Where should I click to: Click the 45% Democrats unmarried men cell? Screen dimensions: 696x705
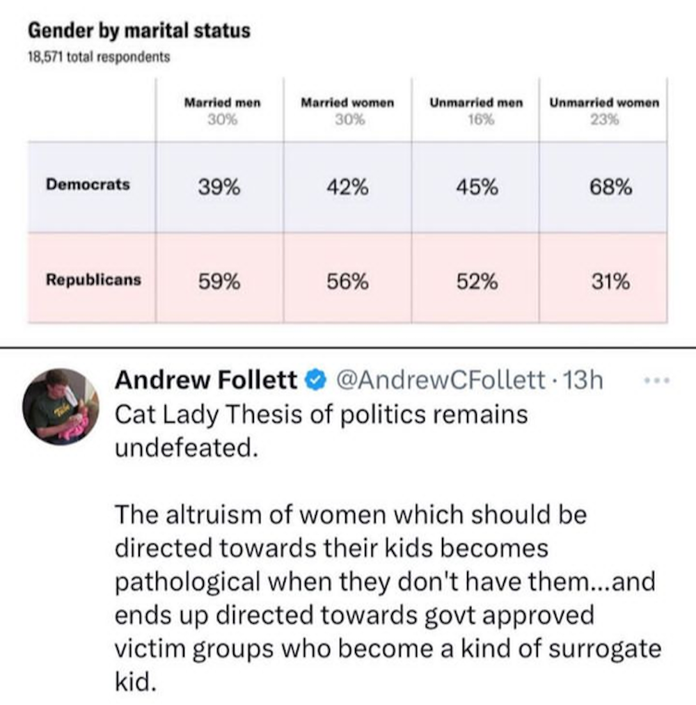[x=476, y=187]
